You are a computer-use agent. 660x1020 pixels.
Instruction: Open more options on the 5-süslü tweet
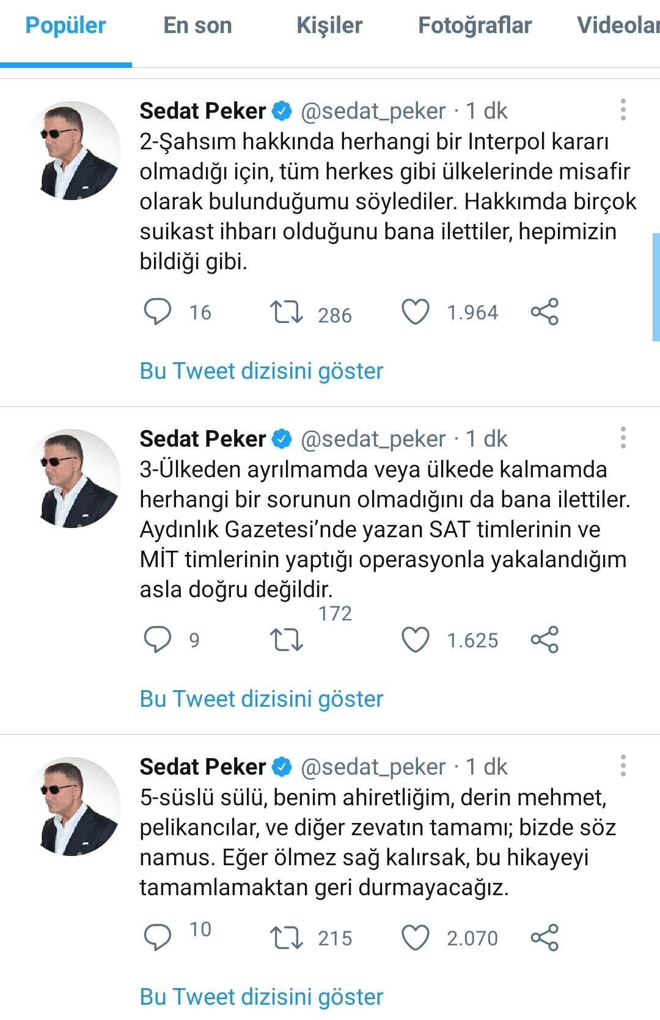pos(623,765)
